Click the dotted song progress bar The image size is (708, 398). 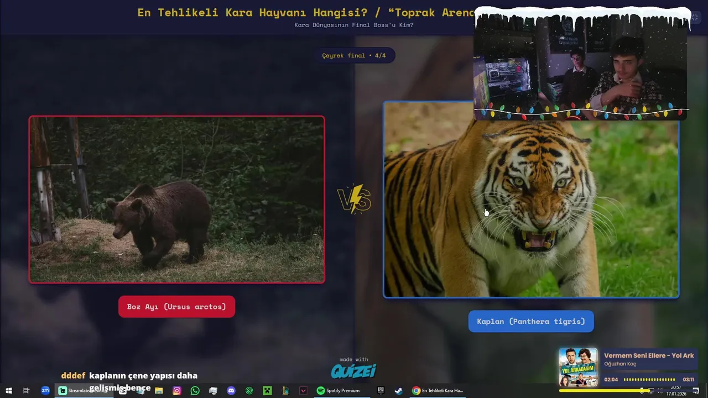[649, 380]
